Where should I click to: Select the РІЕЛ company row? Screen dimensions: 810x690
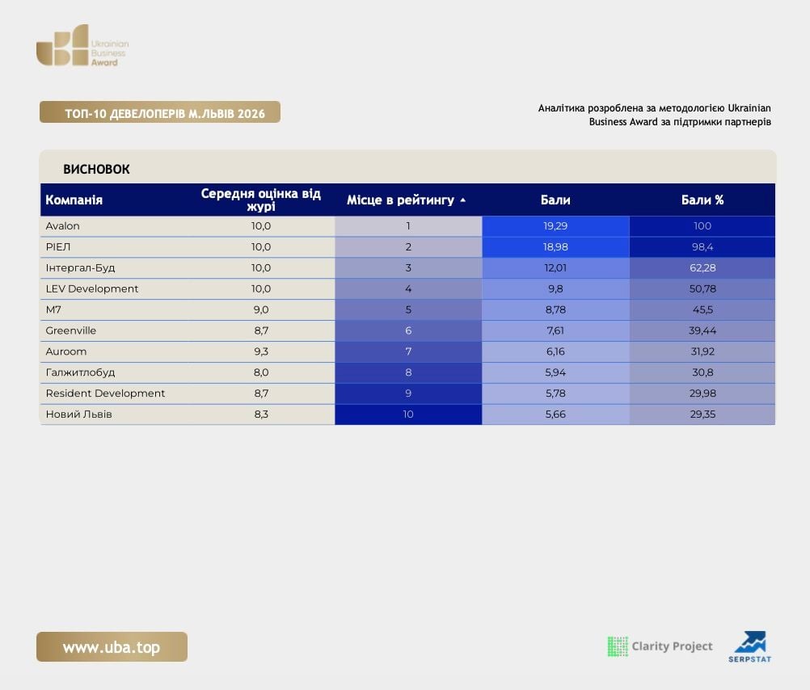407,247
